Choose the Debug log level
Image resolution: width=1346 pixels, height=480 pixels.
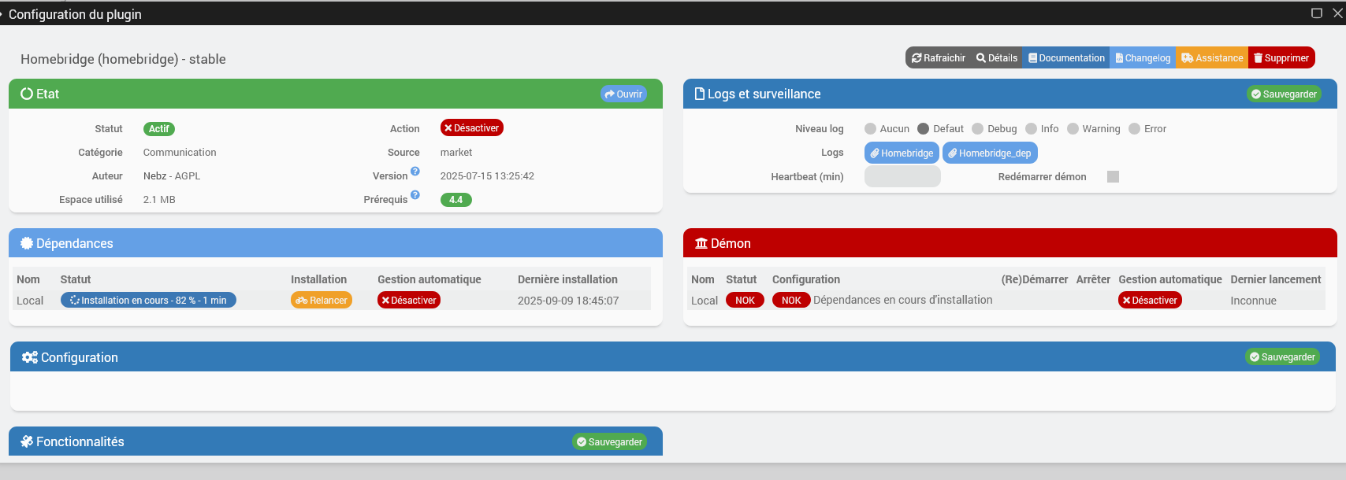coord(978,129)
